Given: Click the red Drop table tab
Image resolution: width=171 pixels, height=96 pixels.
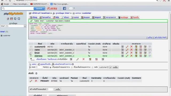Looking at the screenshot, I should coord(135,17).
